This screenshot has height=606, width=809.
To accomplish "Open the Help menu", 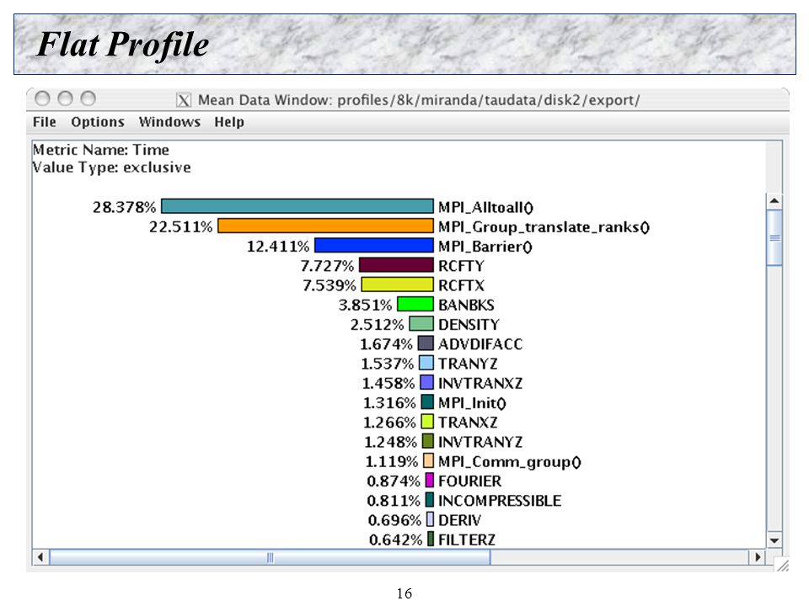I will coord(229,122).
